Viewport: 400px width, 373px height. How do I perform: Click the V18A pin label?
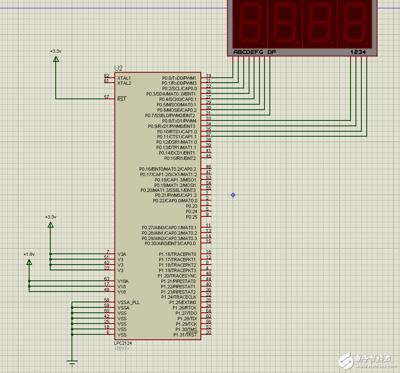pyautogui.click(x=123, y=281)
